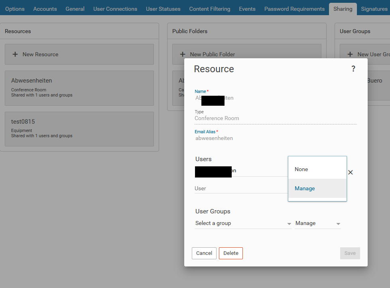This screenshot has height=288, width=390.
Task: Open the Abwesenheiten conference room resource
Action: point(79,88)
